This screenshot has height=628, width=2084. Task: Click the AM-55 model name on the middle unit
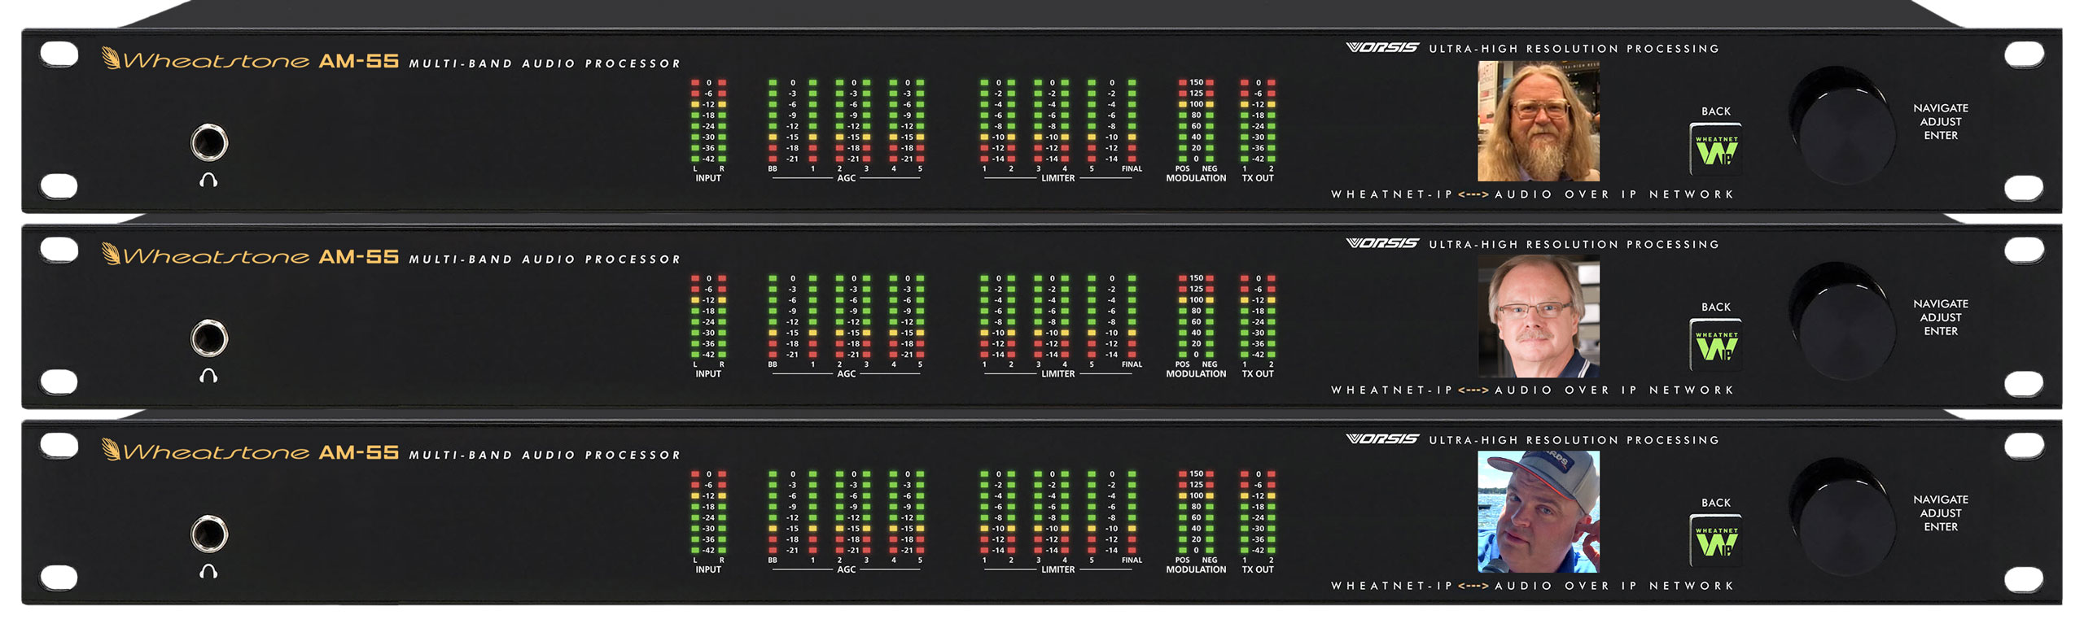click(x=358, y=257)
